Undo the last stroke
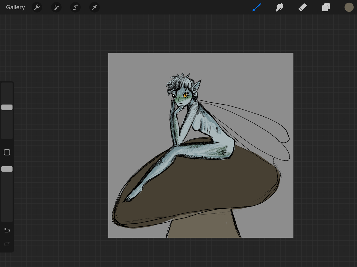The width and height of the screenshot is (357, 267). pos(7,230)
